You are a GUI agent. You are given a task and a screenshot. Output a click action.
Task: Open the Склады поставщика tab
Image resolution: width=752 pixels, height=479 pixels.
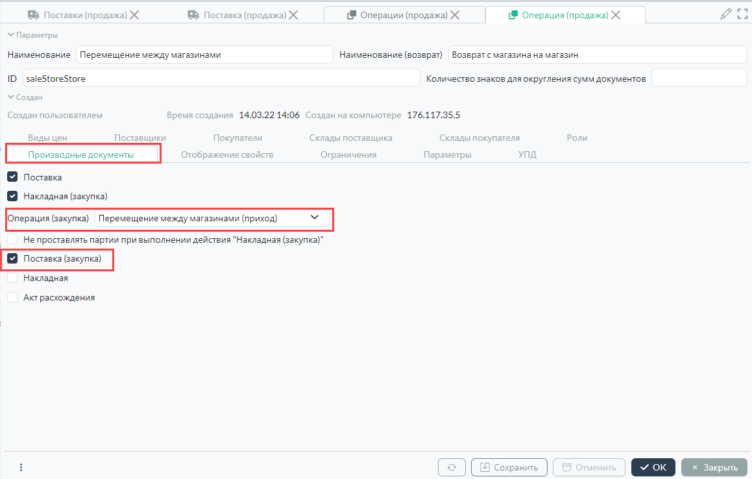pos(350,138)
